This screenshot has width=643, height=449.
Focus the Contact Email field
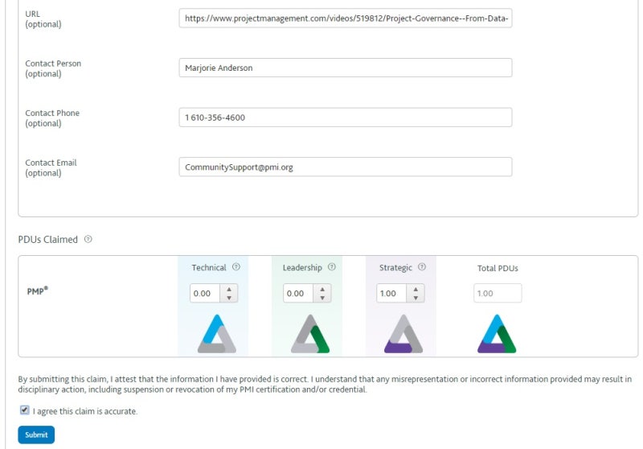point(345,167)
